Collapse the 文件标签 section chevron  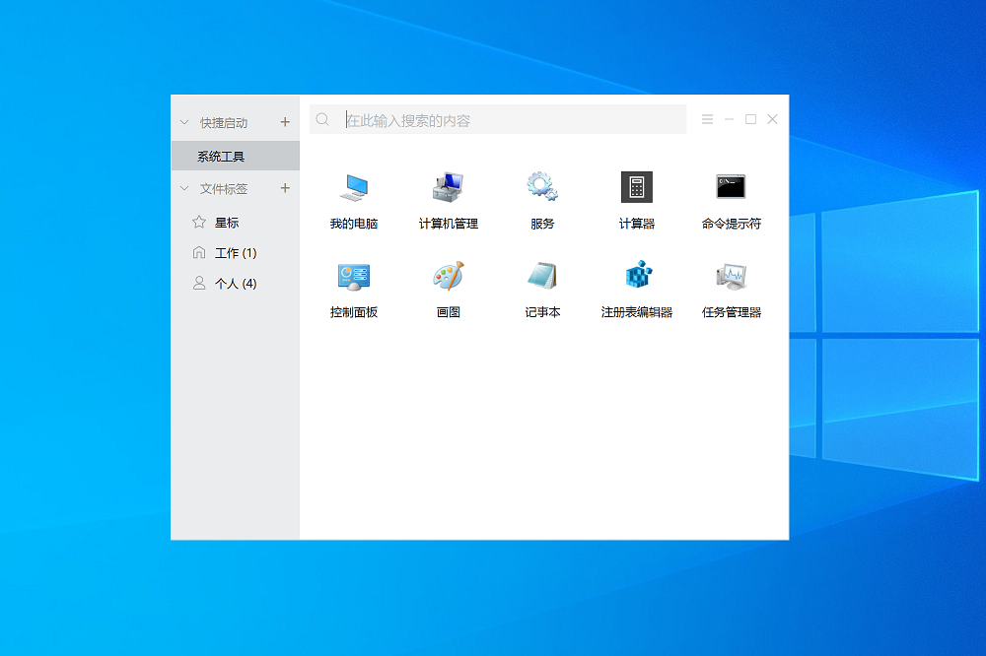(x=183, y=189)
